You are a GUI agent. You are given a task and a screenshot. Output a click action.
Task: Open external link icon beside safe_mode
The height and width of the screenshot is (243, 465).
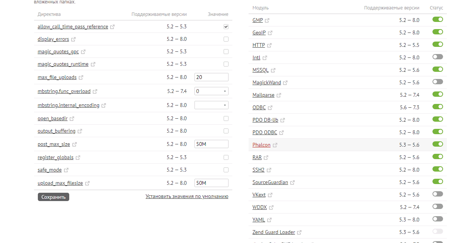pos(66,170)
